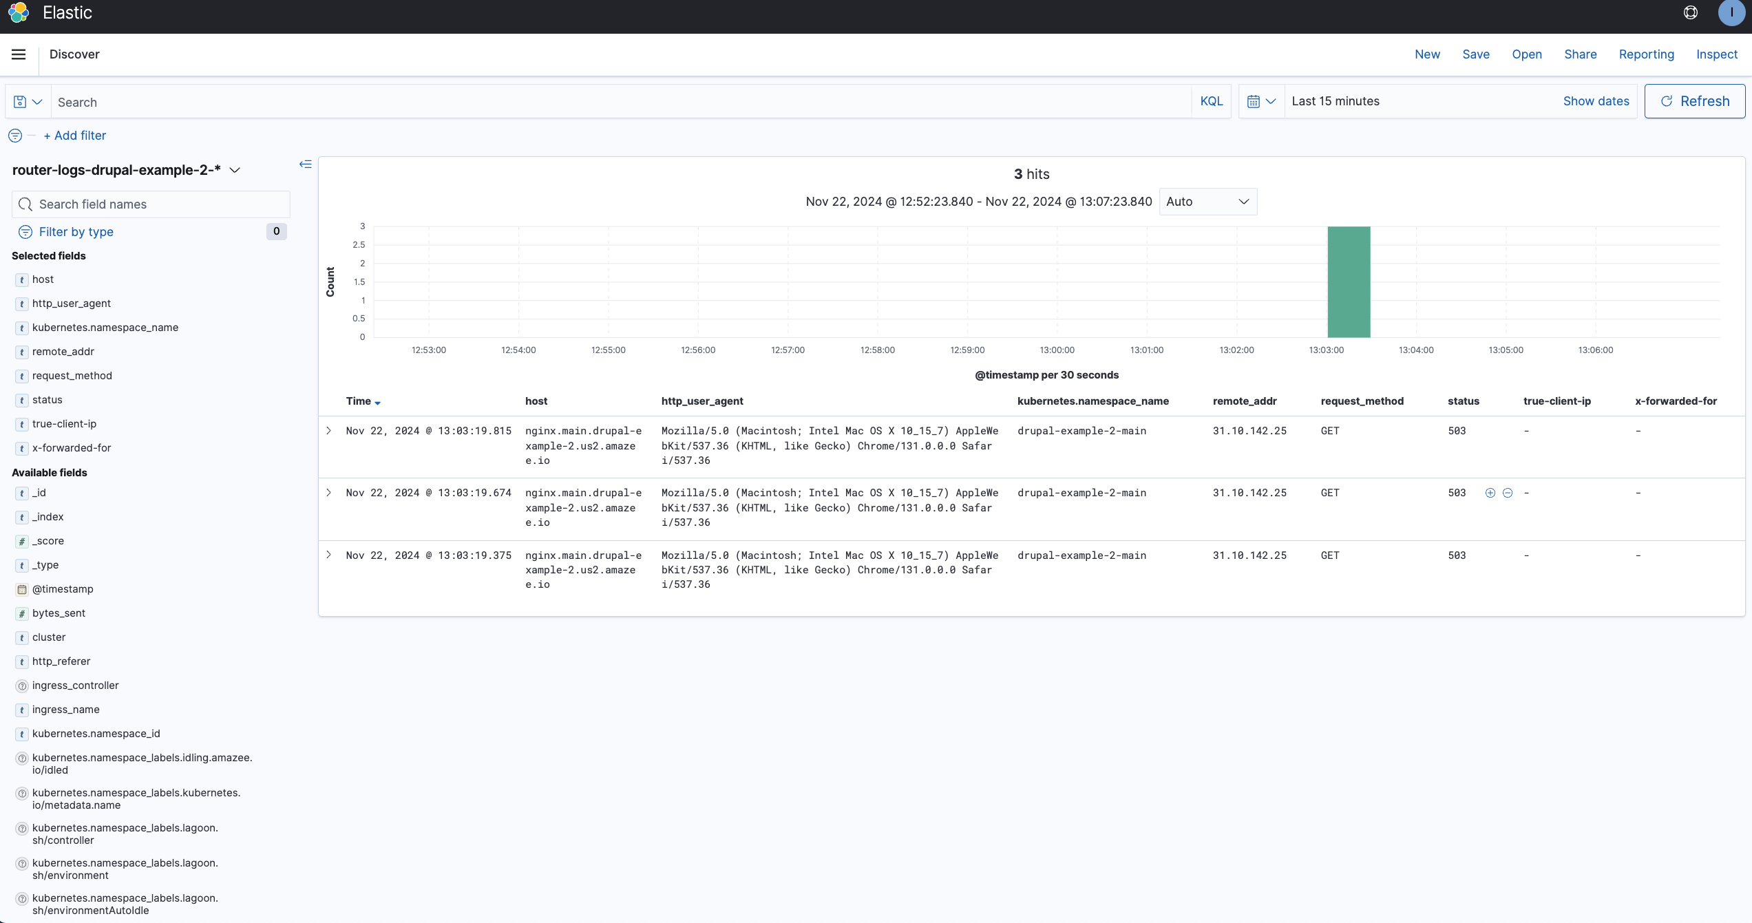Open the user avatar menu

[1731, 13]
